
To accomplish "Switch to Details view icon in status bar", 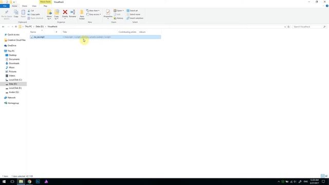I will click(x=323, y=176).
